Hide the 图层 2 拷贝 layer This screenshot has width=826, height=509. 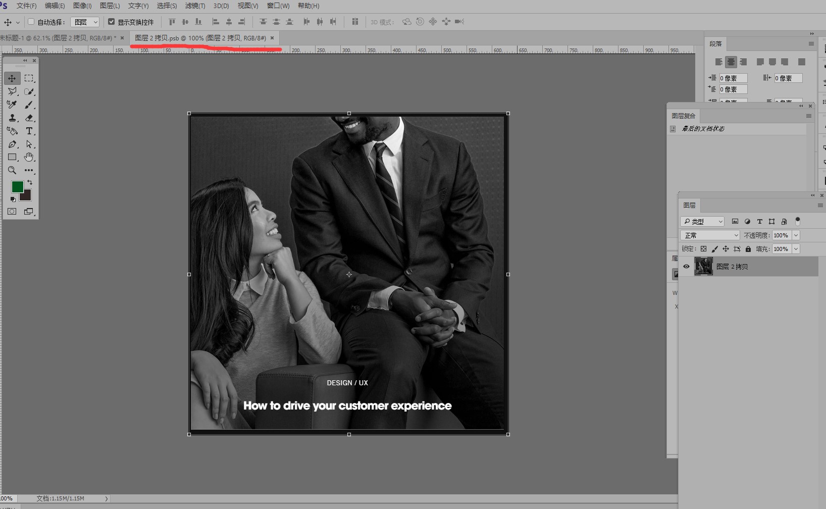tap(686, 267)
